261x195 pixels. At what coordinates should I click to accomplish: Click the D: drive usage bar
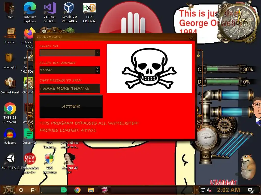coord(223,82)
